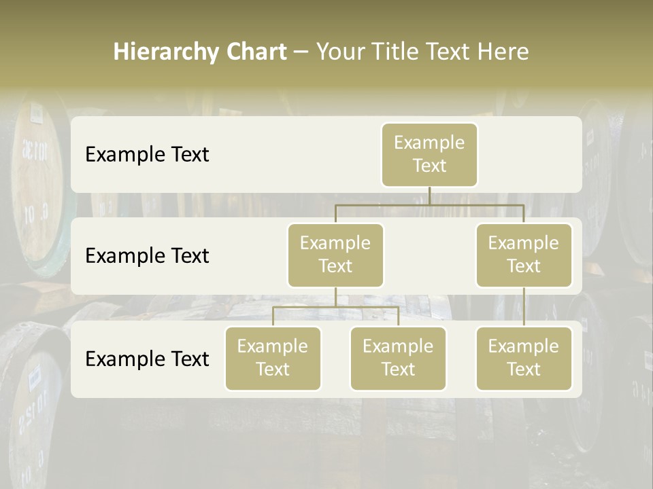Viewport: 653px width, 489px height.
Task: Select connector joining right second-level and bottom boxes
Action: point(524,307)
